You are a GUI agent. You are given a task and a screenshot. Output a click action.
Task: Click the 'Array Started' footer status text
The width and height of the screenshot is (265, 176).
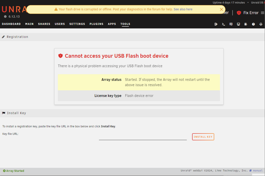click(15, 171)
